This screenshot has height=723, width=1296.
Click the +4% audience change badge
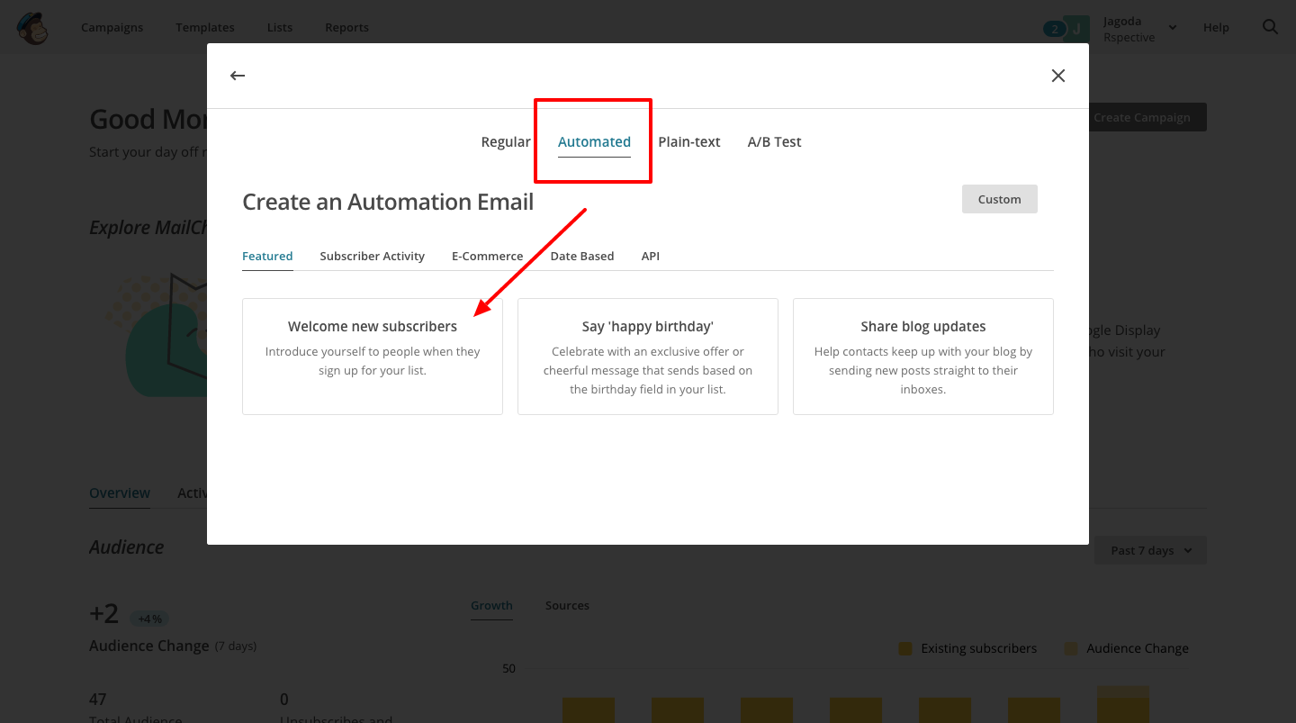[149, 619]
